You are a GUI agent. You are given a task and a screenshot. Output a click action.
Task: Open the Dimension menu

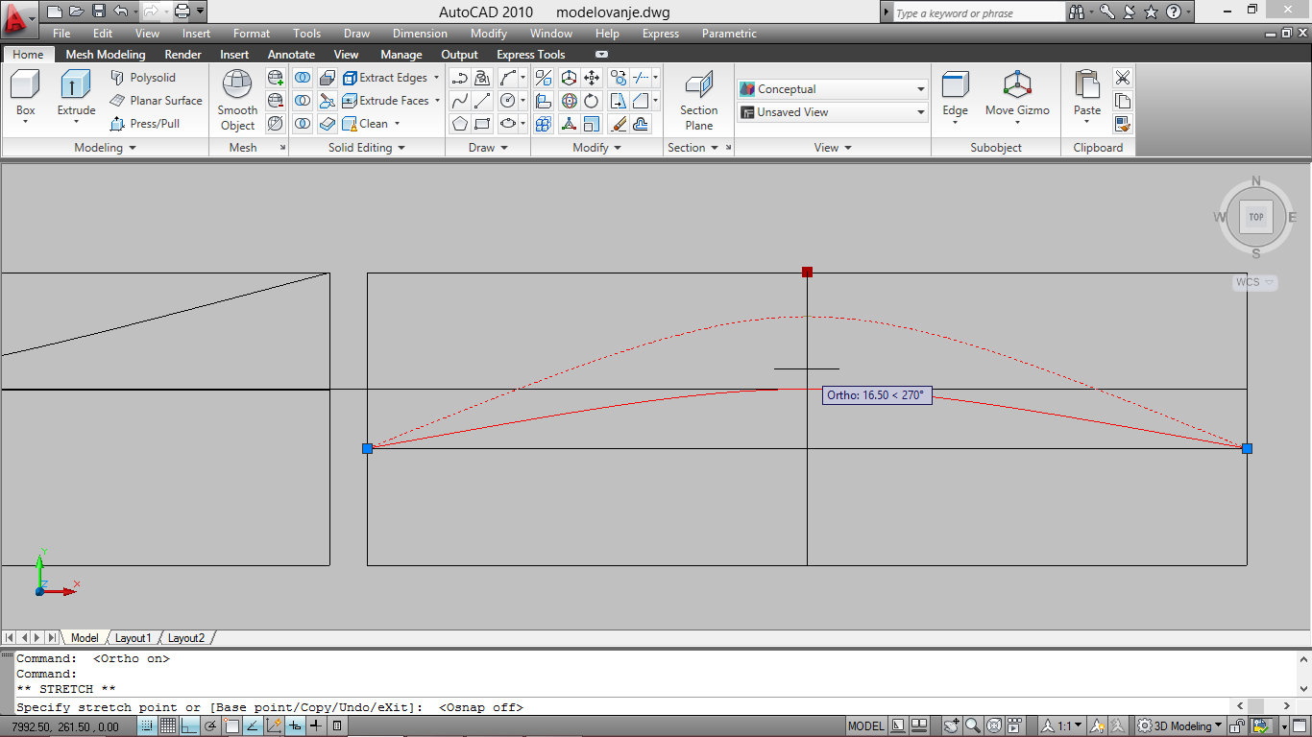pos(420,34)
